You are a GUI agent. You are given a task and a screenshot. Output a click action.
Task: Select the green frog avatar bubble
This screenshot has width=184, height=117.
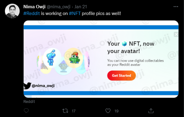click(x=74, y=58)
